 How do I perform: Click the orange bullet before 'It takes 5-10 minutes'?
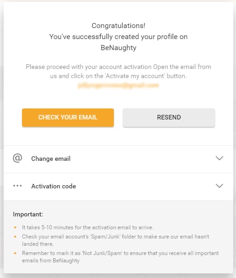coord(15,227)
